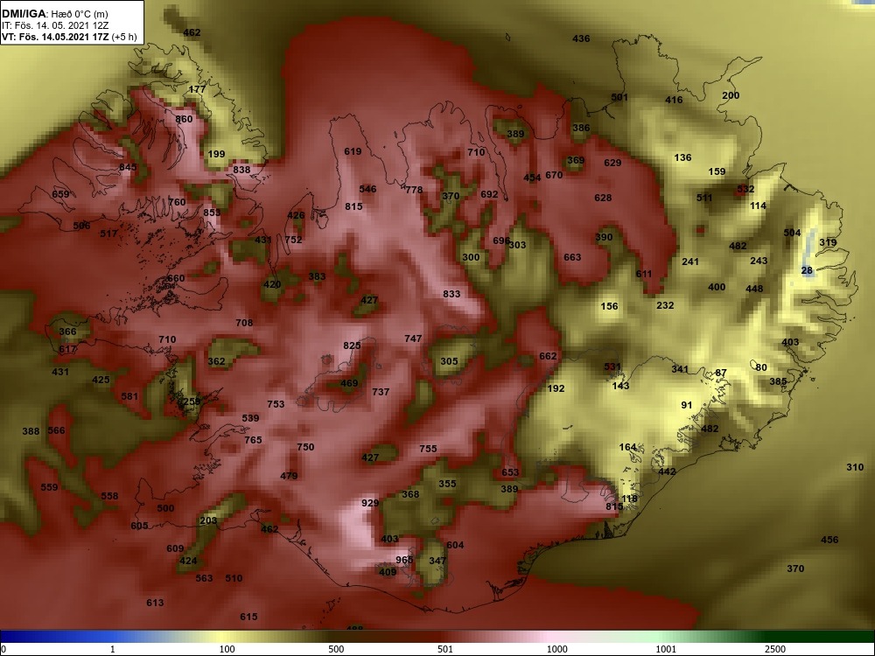Screen dimensions: 875x656
Task: Click the map value 203
Action: (x=208, y=520)
